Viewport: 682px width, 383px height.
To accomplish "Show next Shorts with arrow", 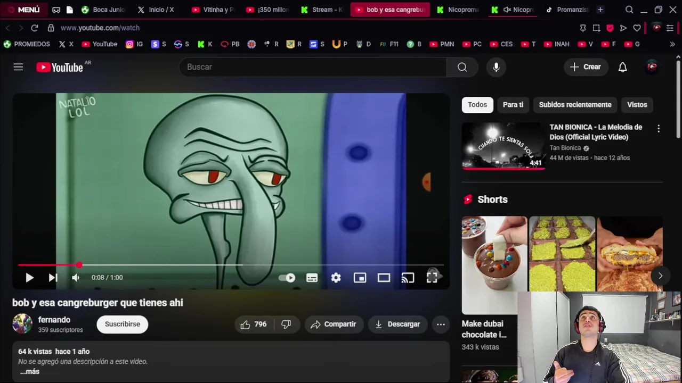I will click(x=660, y=276).
